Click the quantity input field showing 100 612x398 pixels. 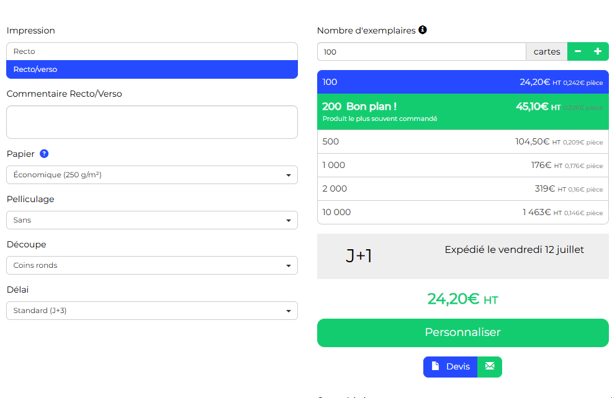click(x=421, y=51)
